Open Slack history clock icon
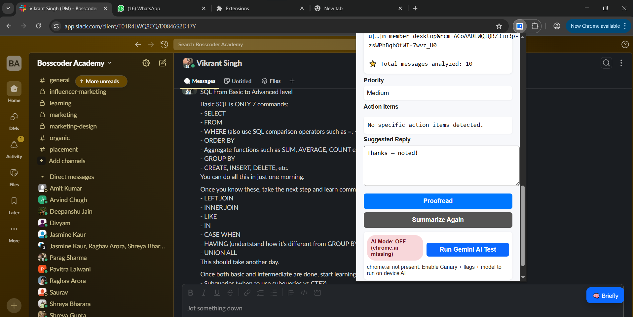 point(164,44)
